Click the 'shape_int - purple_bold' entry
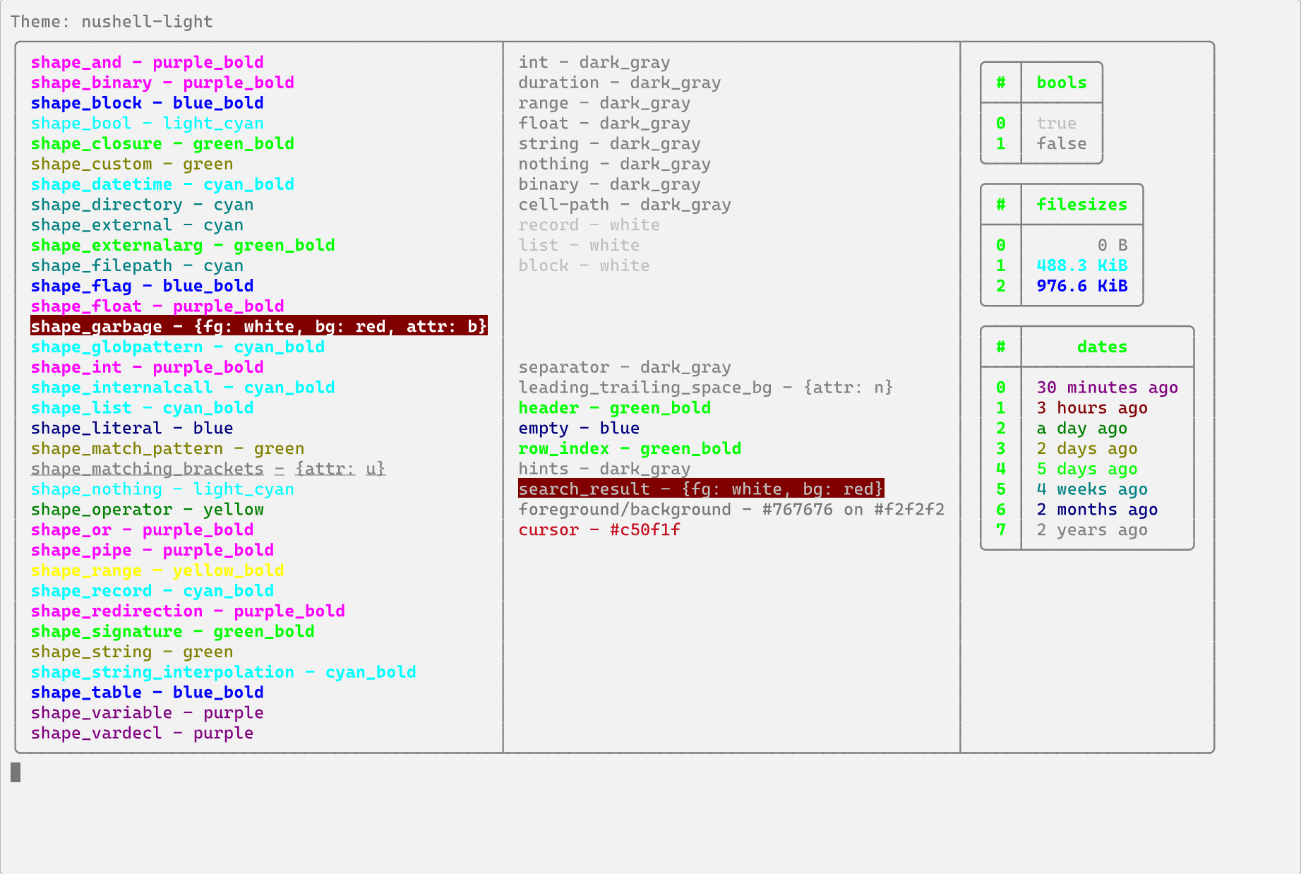 tap(148, 368)
